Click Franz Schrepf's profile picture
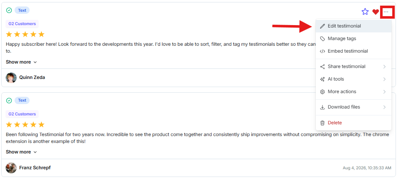The image size is (400, 179). click(11, 168)
